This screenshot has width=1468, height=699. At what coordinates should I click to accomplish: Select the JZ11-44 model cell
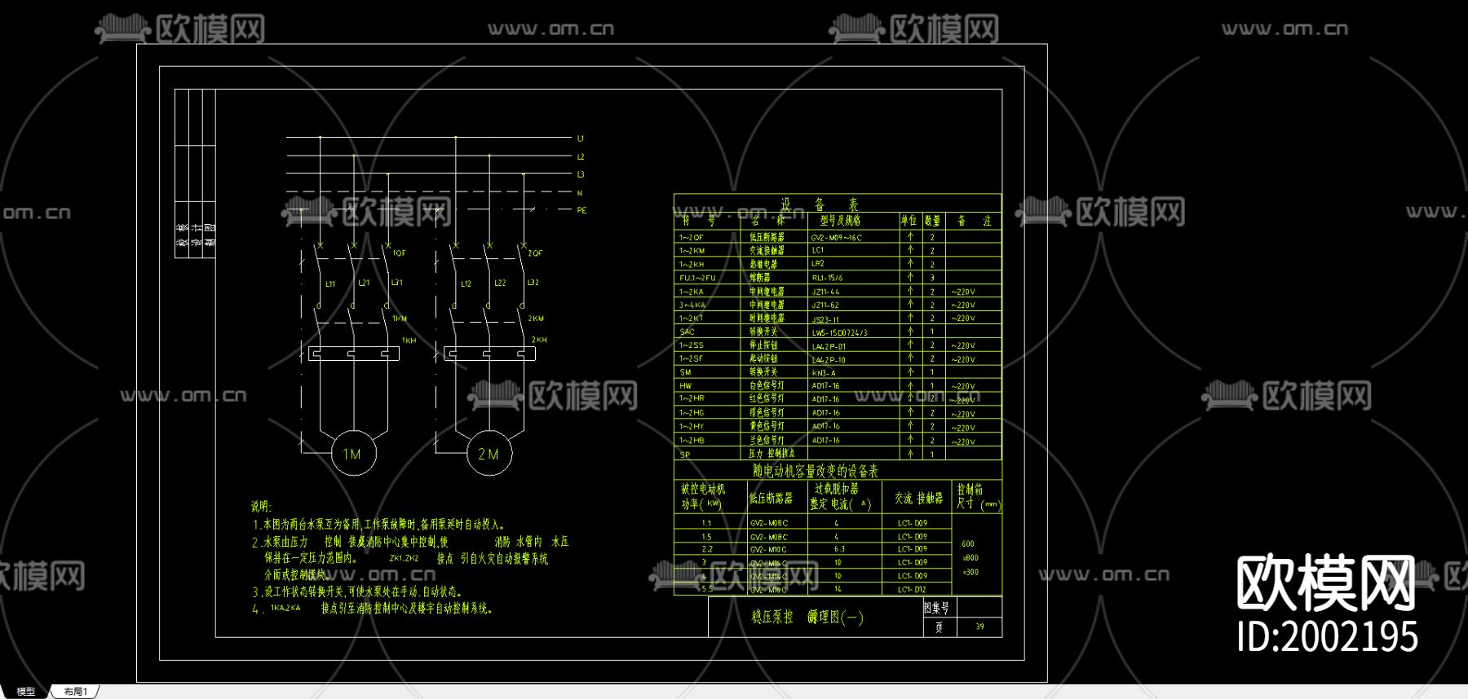825,292
